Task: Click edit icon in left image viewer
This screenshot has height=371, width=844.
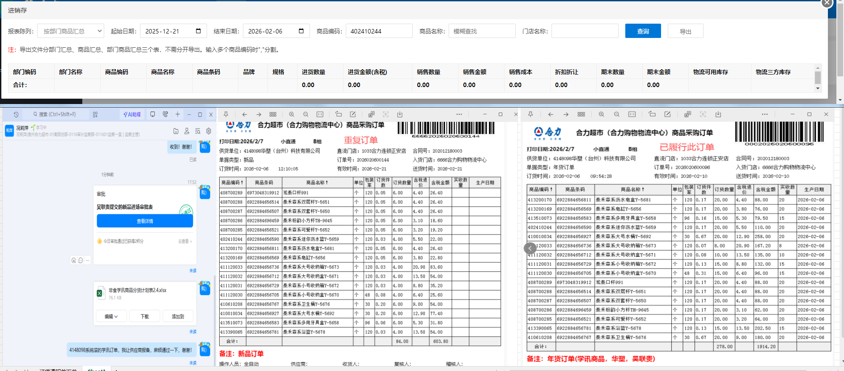Action: pos(352,115)
